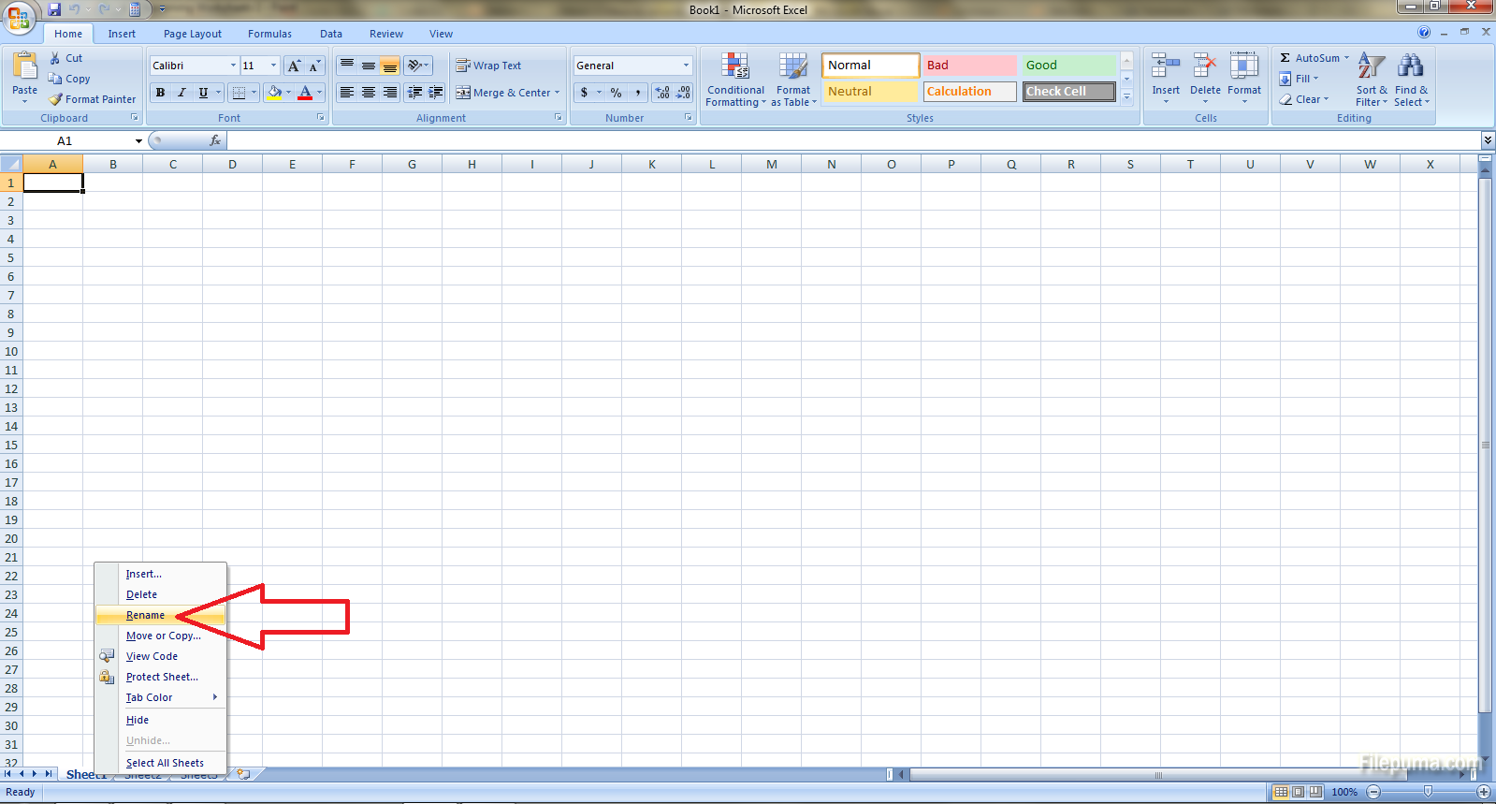Apply red Font Color
Image resolution: width=1496 pixels, height=804 pixels.
305,93
